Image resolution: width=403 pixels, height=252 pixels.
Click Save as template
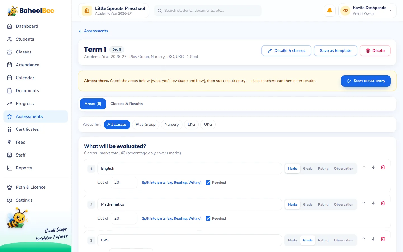click(x=336, y=51)
